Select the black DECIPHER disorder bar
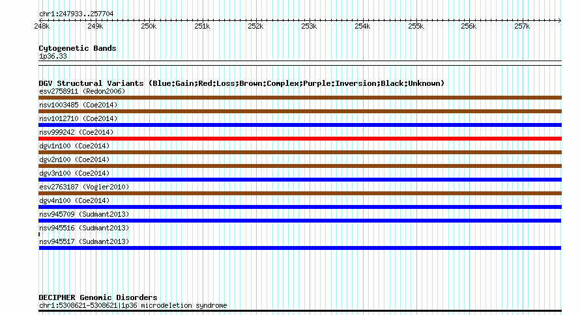Image resolution: width=580 pixels, height=315 pixels. 300,311
